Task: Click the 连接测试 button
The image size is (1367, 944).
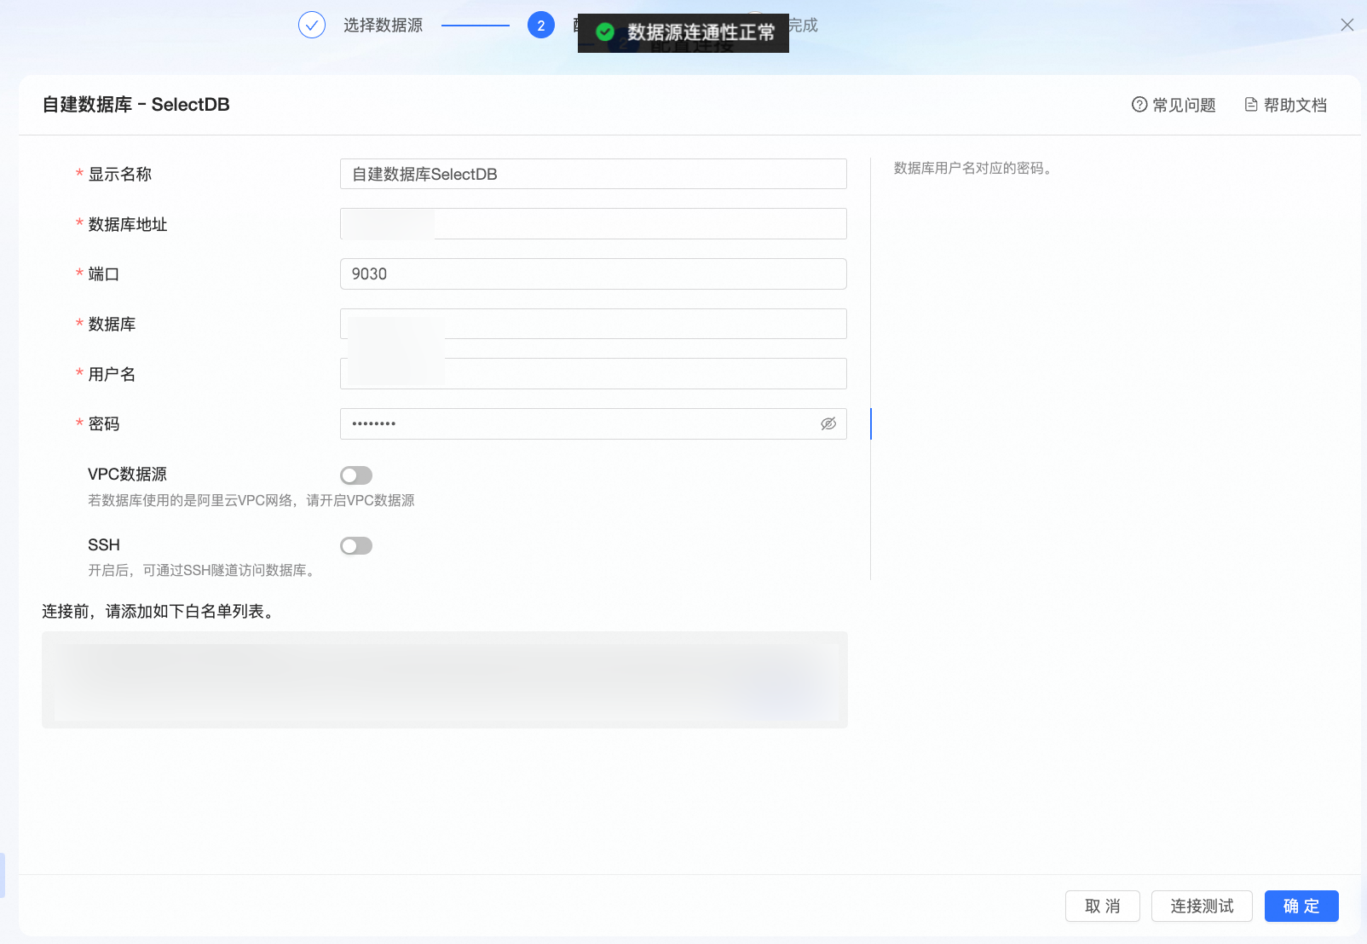Action: [1202, 906]
